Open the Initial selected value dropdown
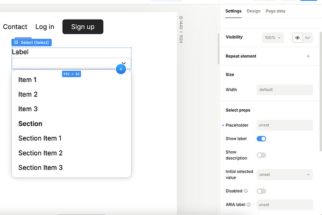 coord(285,175)
